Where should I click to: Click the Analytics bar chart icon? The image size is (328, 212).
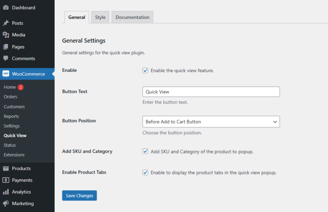[6, 192]
